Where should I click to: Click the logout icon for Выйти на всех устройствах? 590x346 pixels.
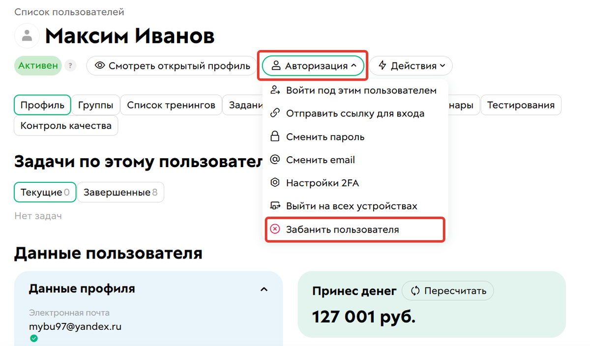[x=274, y=205]
